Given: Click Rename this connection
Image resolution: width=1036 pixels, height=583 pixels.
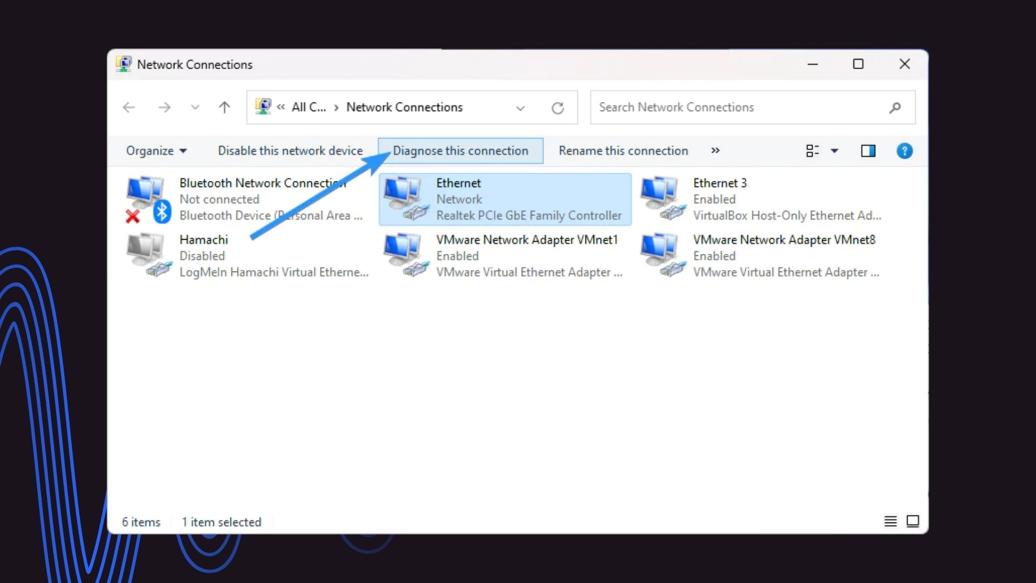Looking at the screenshot, I should (623, 151).
